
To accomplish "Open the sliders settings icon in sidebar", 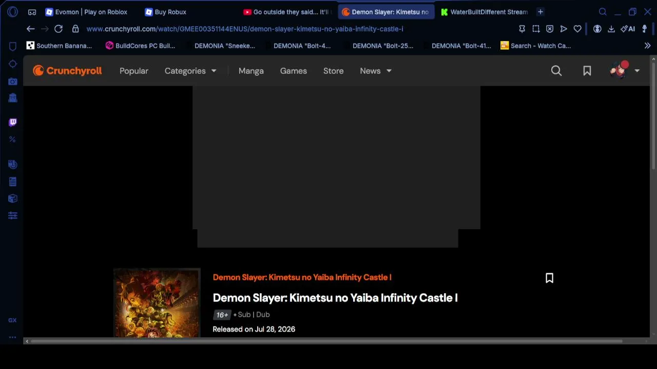I will click(x=13, y=216).
